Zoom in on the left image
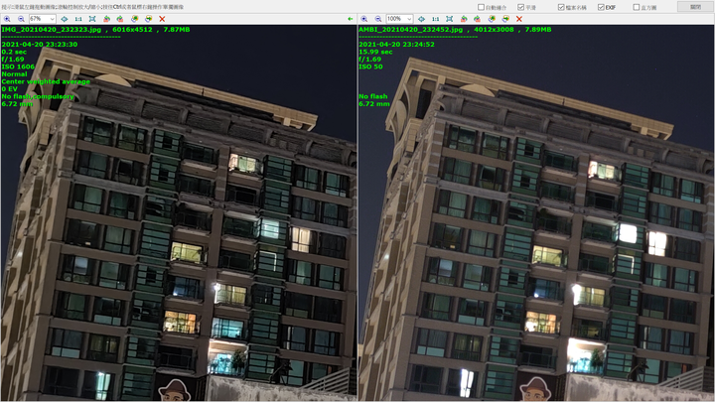Image resolution: width=715 pixels, height=402 pixels. click(x=7, y=19)
